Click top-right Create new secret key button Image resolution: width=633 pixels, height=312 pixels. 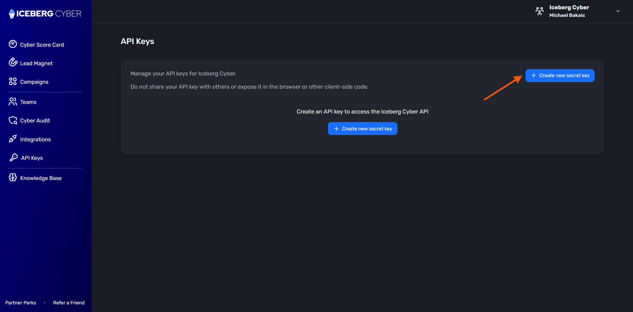point(560,75)
